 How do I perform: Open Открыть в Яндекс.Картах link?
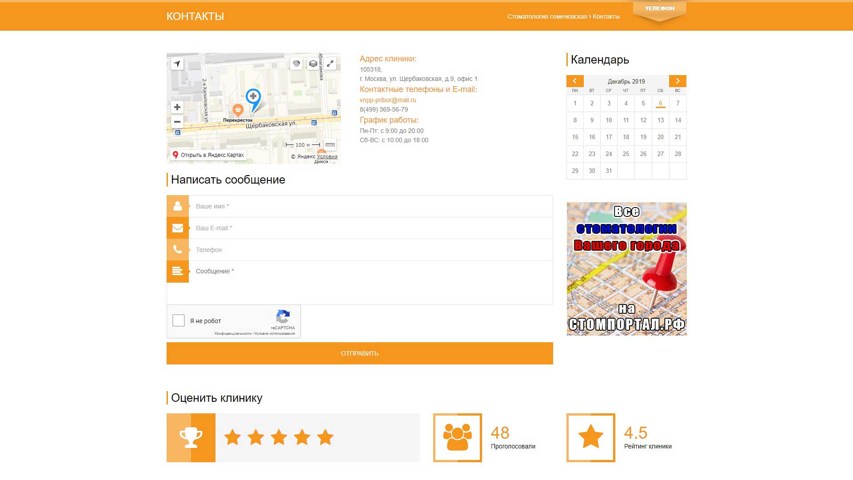pos(208,155)
